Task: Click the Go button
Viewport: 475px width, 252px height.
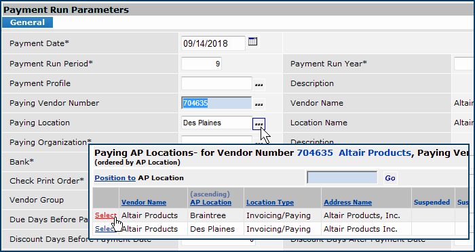Action: (390, 178)
